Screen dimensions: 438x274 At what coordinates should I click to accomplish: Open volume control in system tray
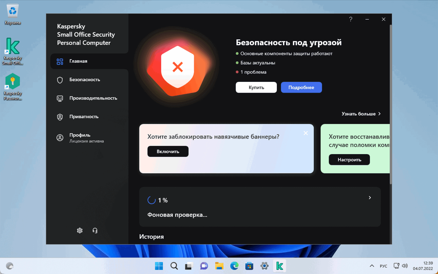point(405,266)
